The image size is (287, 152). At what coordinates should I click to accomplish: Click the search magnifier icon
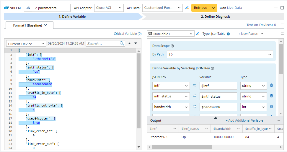[x=122, y=44]
